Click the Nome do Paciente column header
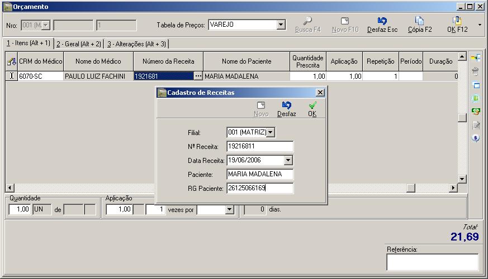The image size is (488, 279). 247,61
